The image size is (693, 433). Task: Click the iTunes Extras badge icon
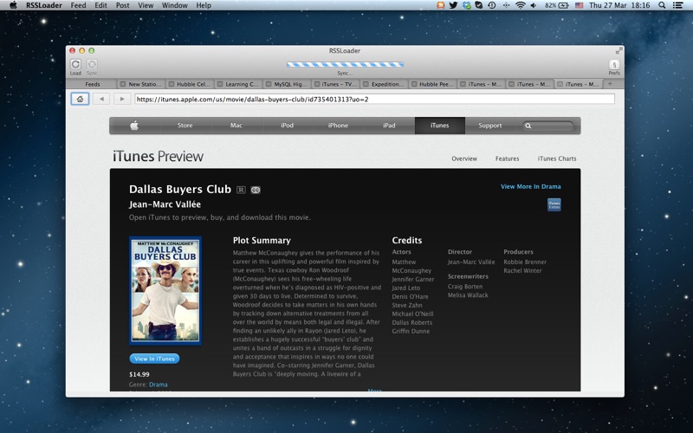point(554,204)
